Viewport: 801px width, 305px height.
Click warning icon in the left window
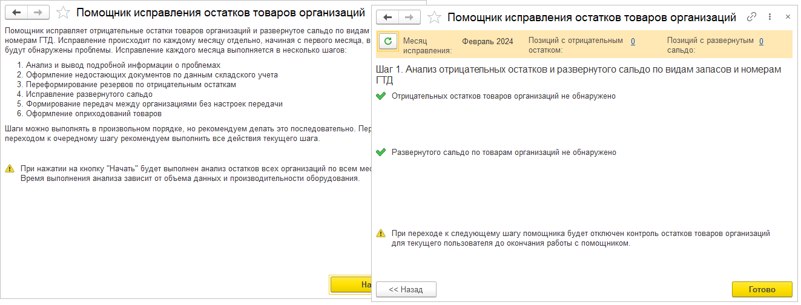coord(9,168)
